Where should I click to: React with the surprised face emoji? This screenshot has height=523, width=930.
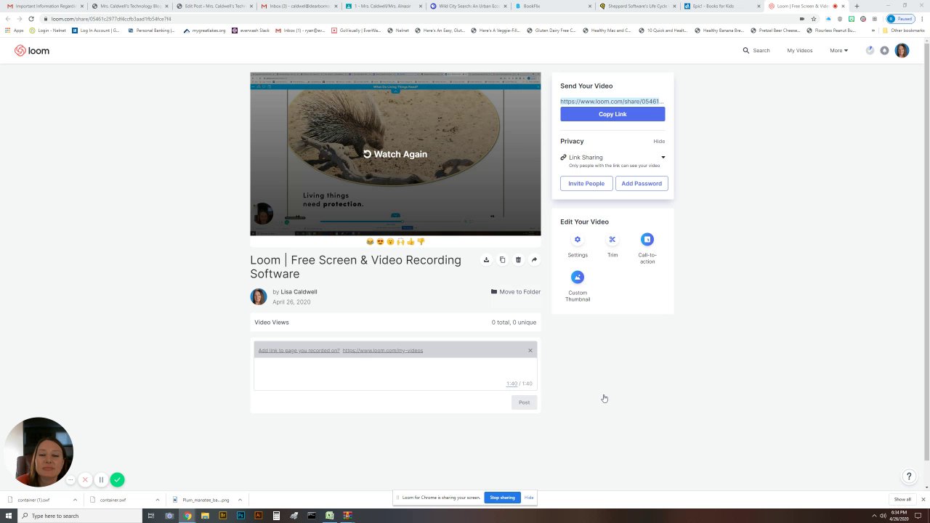(x=390, y=242)
